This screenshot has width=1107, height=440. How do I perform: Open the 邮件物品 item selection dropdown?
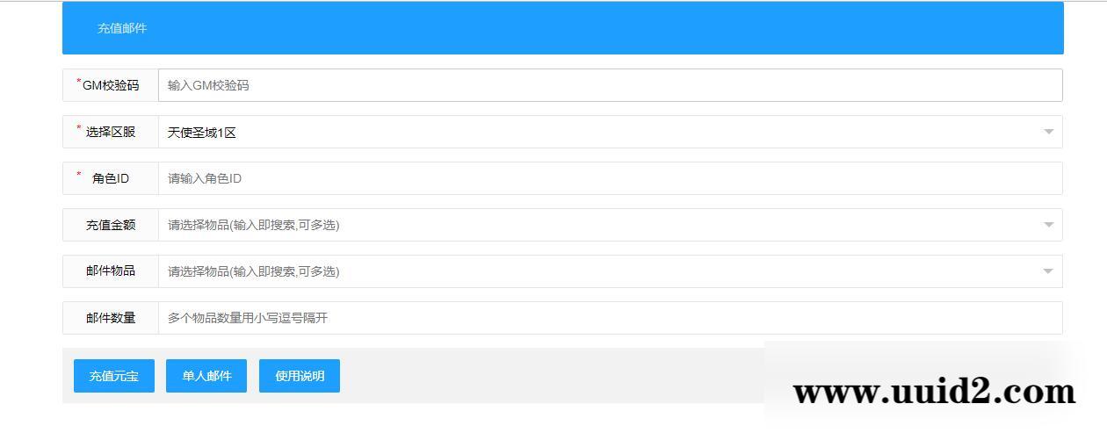point(597,271)
